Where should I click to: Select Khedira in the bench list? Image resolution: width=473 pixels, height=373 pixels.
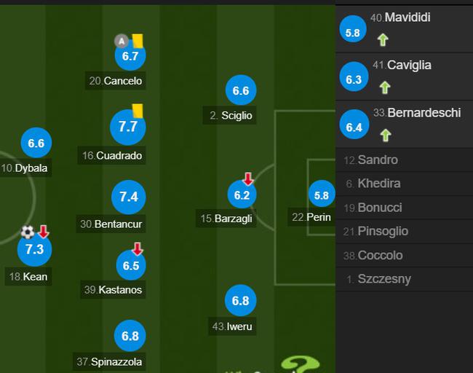404,184
